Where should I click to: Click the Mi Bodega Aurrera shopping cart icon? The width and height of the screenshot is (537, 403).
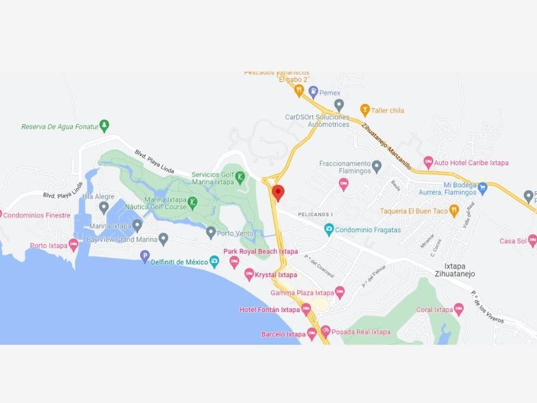tap(482, 188)
